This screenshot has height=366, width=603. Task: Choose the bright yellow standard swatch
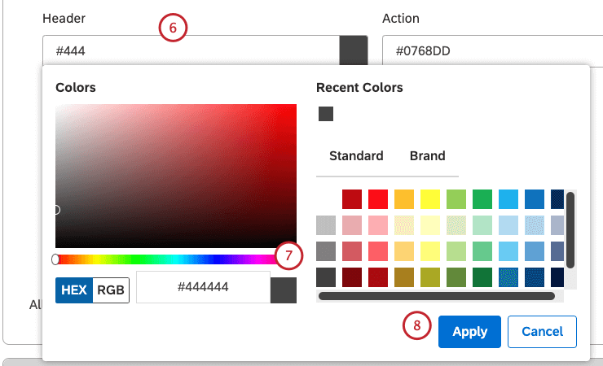click(x=430, y=199)
